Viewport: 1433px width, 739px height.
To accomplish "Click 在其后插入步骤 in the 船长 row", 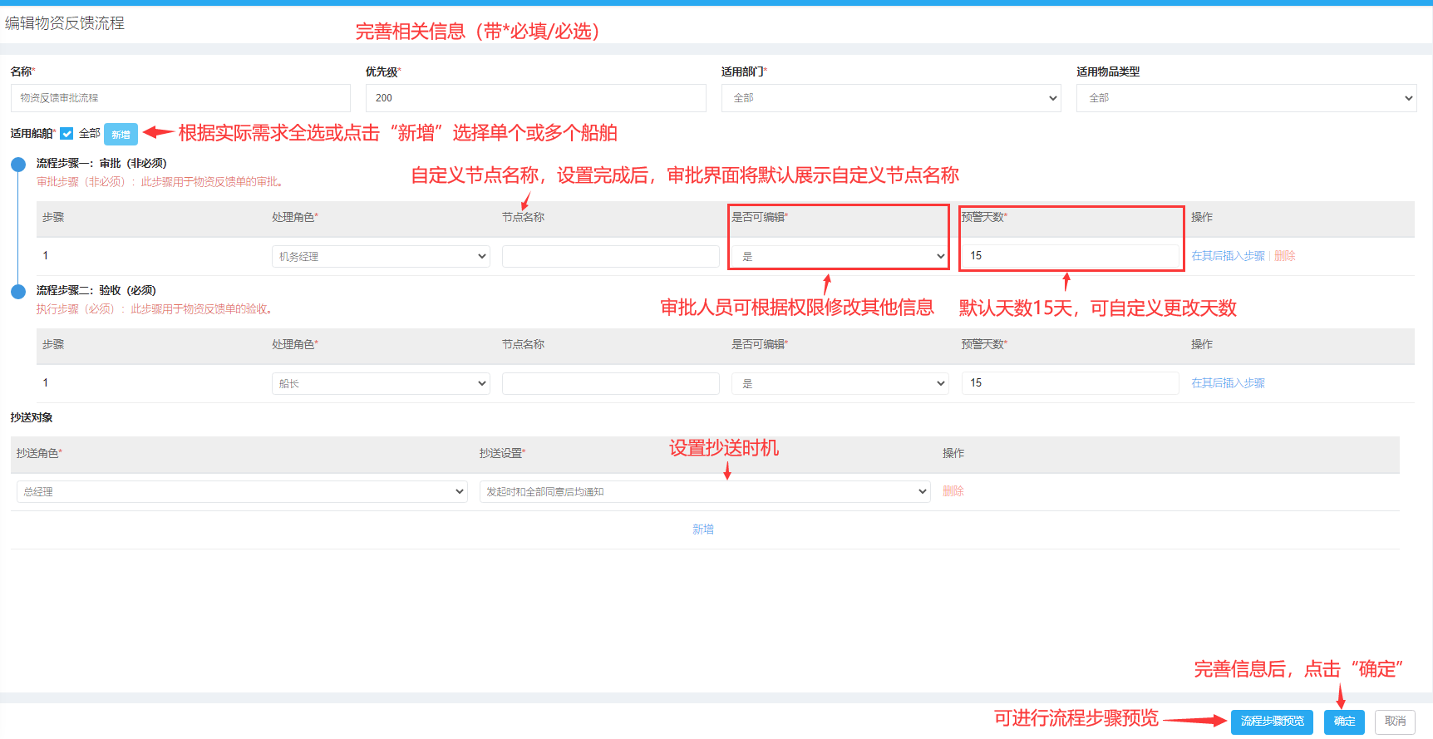I will 1228,383.
